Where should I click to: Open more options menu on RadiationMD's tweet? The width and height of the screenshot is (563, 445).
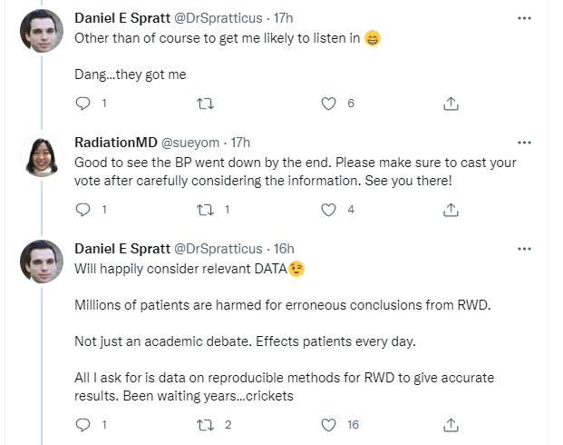coord(524,143)
